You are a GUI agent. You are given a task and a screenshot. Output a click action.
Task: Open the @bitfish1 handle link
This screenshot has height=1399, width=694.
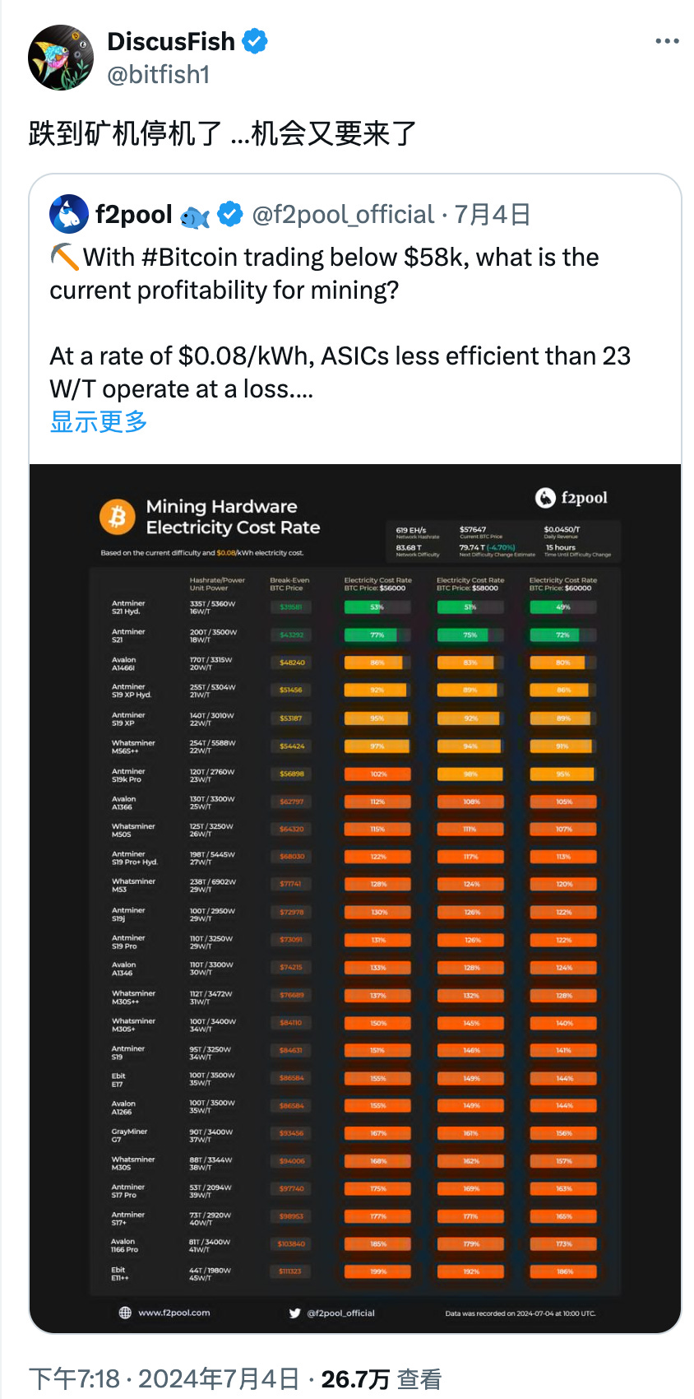click(159, 75)
